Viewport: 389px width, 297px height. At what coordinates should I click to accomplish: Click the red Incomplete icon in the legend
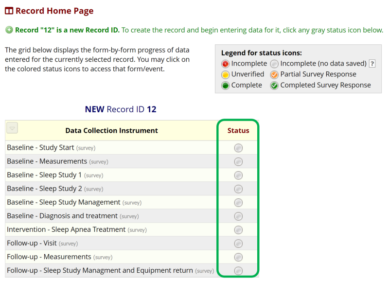(224, 63)
